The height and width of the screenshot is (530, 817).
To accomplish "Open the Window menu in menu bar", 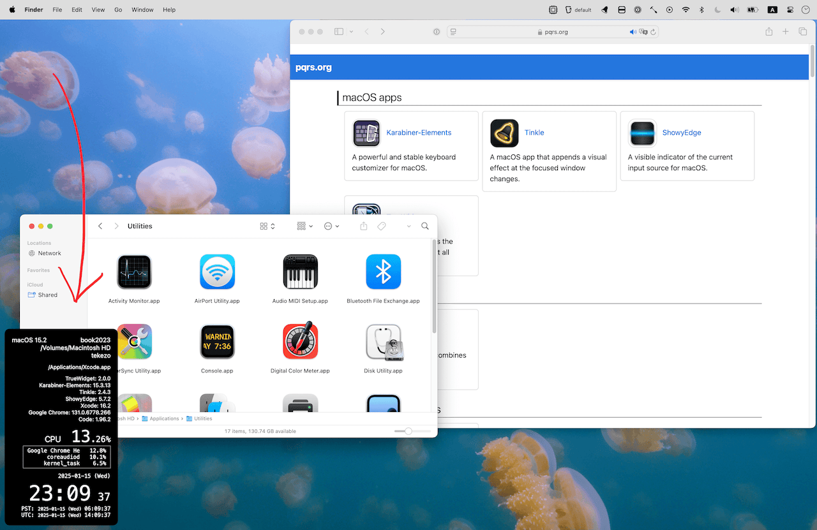I will (142, 10).
